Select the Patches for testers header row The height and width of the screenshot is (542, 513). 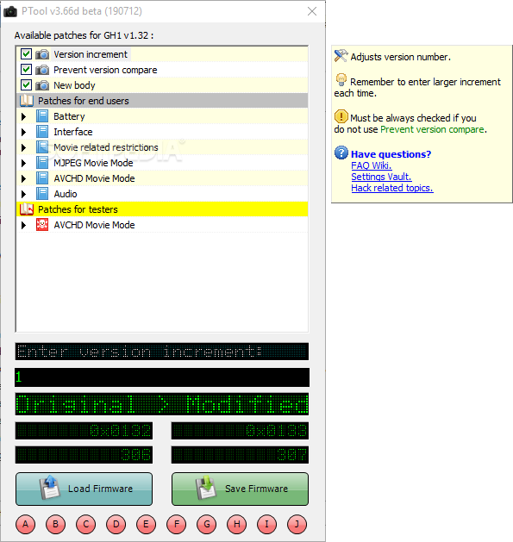(x=162, y=209)
